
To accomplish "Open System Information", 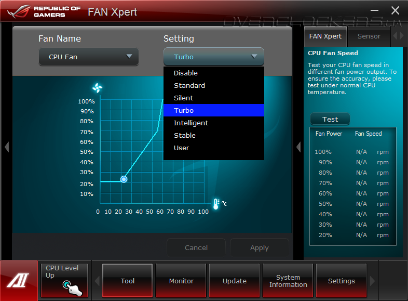I will click(288, 281).
